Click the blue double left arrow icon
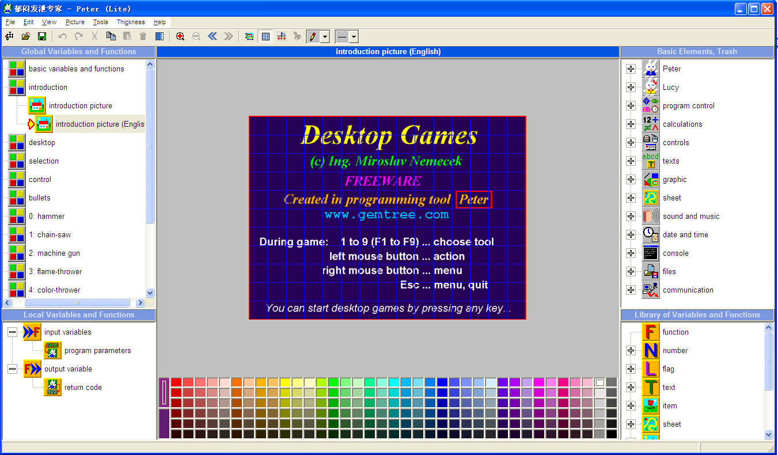The image size is (778, 455). coord(212,36)
